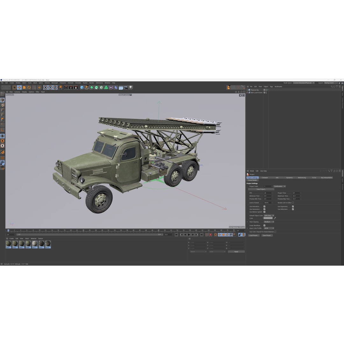Click the Y axis lock icon
The image size is (344, 344).
coord(50,88)
